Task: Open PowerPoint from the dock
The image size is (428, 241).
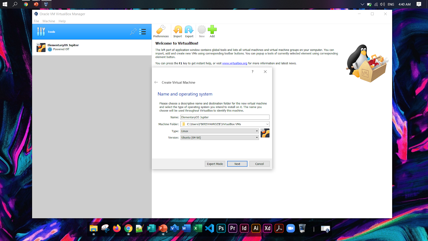Action: point(163,228)
